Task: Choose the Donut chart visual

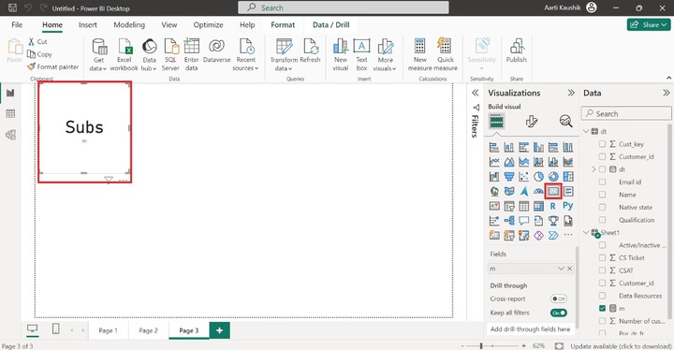Action: pyautogui.click(x=553, y=177)
